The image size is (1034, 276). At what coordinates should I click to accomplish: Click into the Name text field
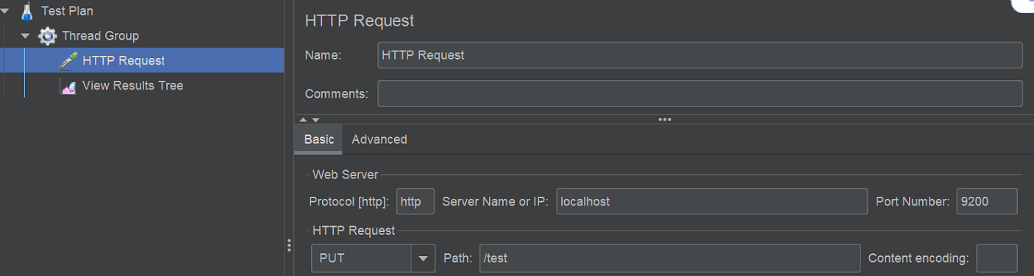[699, 55]
